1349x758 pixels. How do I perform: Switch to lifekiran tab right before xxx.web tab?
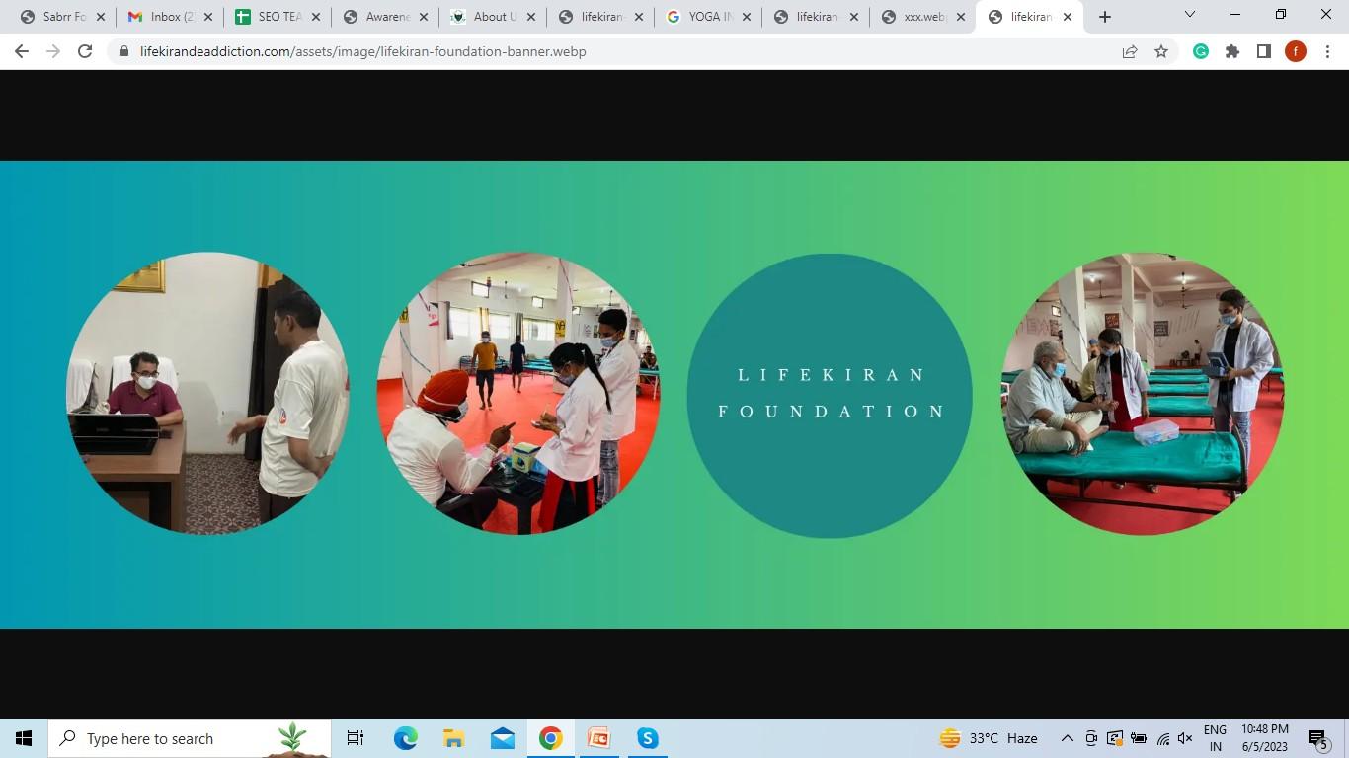(816, 17)
